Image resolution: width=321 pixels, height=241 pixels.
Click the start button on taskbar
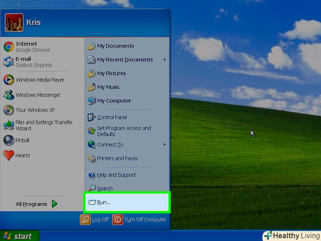20,236
